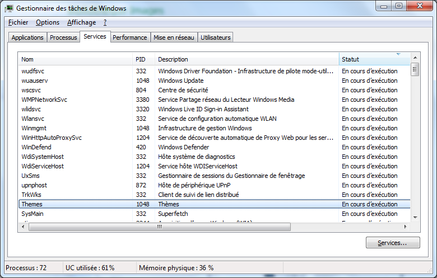The height and width of the screenshot is (278, 437).
Task: Open the Options menu
Action: tap(48, 22)
